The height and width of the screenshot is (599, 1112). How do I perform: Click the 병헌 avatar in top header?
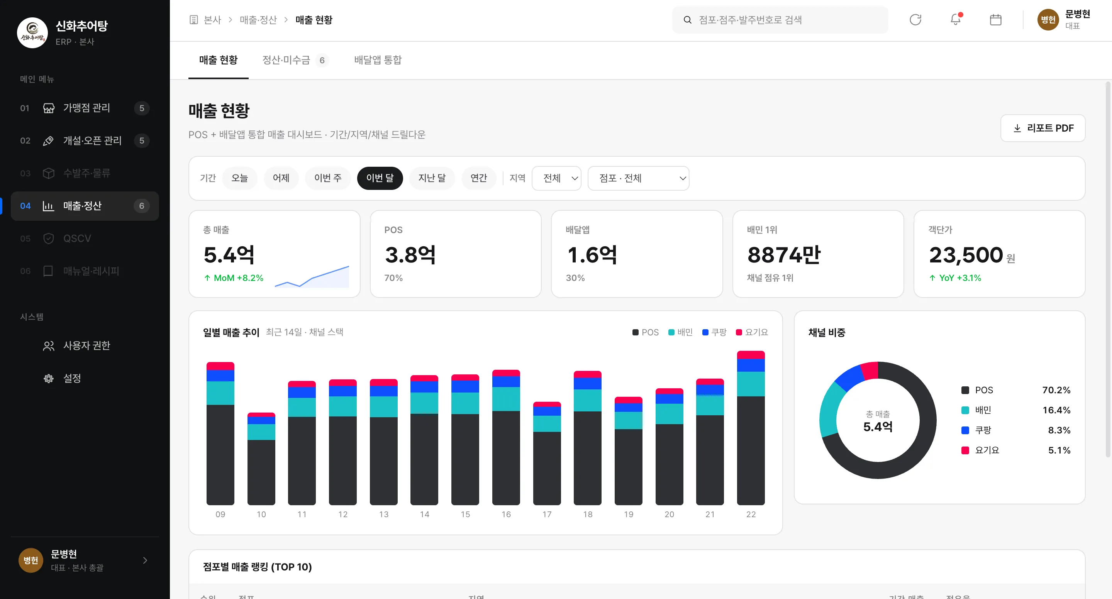[1048, 20]
